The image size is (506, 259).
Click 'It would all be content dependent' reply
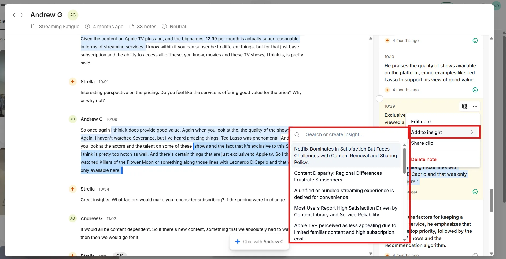pyautogui.click(x=184, y=233)
